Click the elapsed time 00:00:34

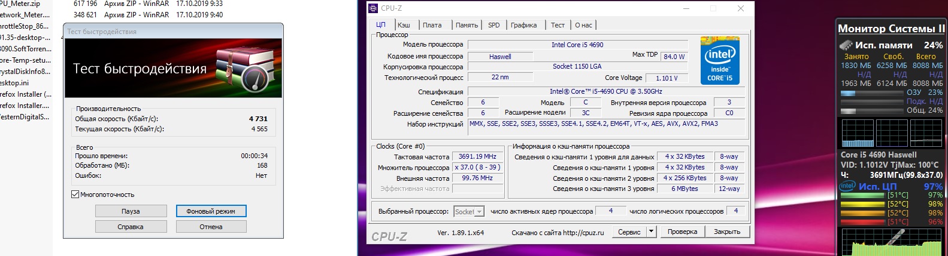[x=255, y=156]
